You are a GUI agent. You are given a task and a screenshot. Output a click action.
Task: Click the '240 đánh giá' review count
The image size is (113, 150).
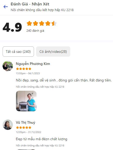35,31
